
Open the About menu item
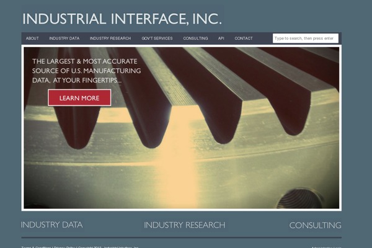point(32,38)
